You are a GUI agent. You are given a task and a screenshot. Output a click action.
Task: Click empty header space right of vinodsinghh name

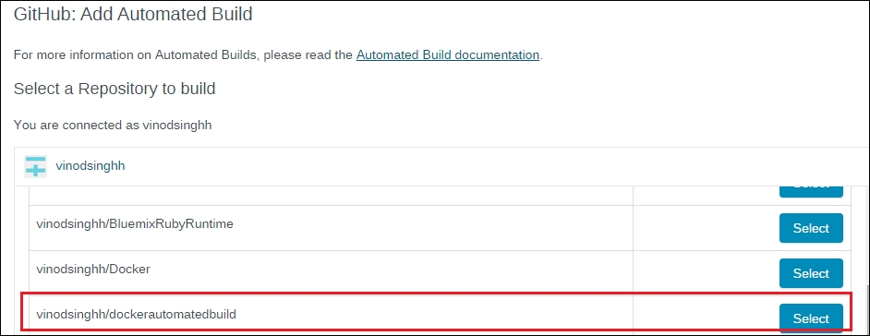[494, 166]
